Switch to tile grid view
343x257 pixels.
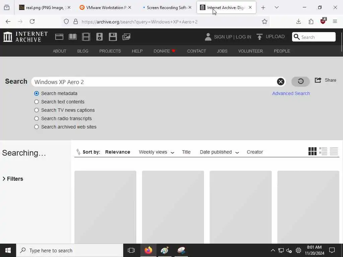[313, 151]
